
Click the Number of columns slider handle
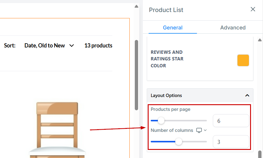[179, 141]
